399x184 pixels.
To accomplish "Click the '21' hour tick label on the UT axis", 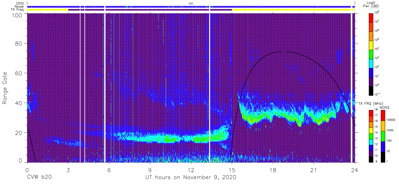I will click(x=314, y=170).
